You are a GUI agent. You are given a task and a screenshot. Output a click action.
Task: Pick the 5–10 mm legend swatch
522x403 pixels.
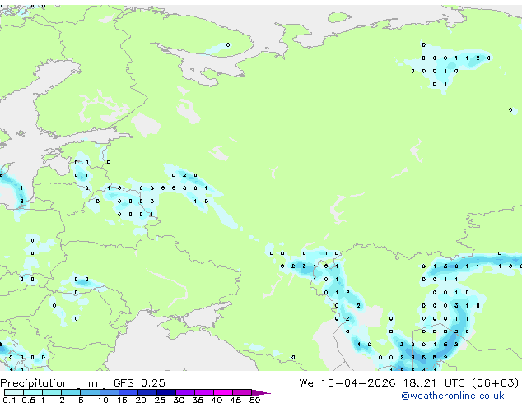(x=91, y=392)
